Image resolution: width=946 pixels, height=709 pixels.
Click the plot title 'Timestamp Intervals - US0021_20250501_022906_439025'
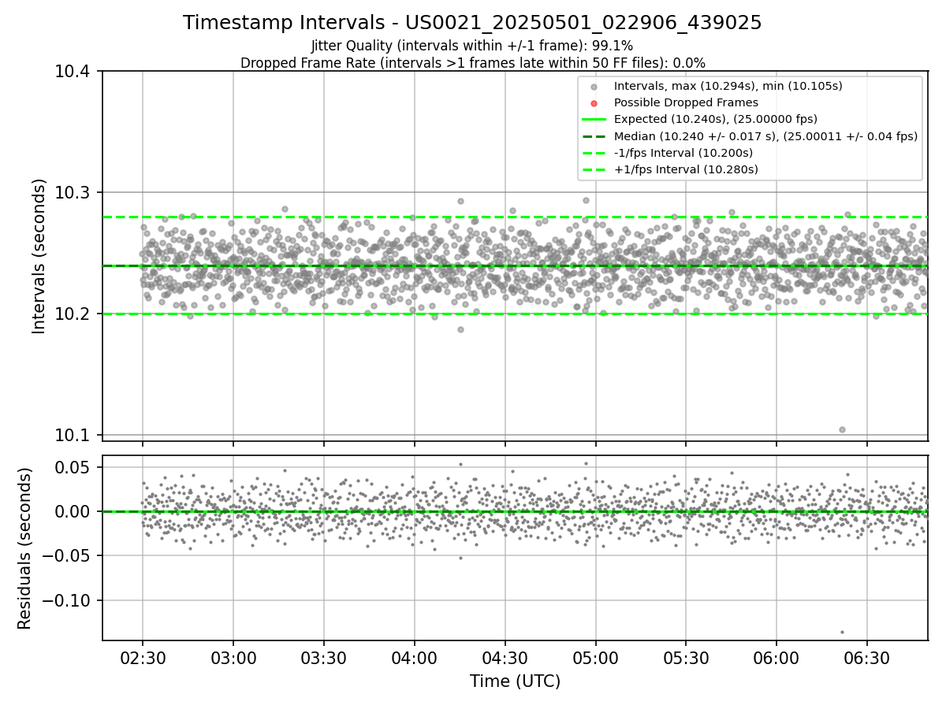(472, 23)
